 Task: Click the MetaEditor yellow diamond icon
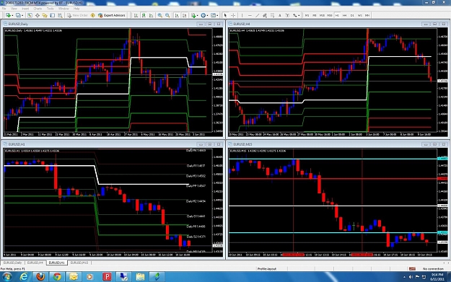[92, 15]
